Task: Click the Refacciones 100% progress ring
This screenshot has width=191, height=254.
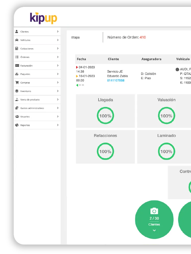Action: [105, 151]
